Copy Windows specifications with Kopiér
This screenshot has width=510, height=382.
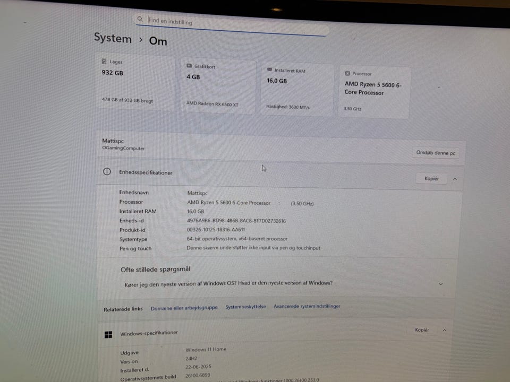(422, 330)
